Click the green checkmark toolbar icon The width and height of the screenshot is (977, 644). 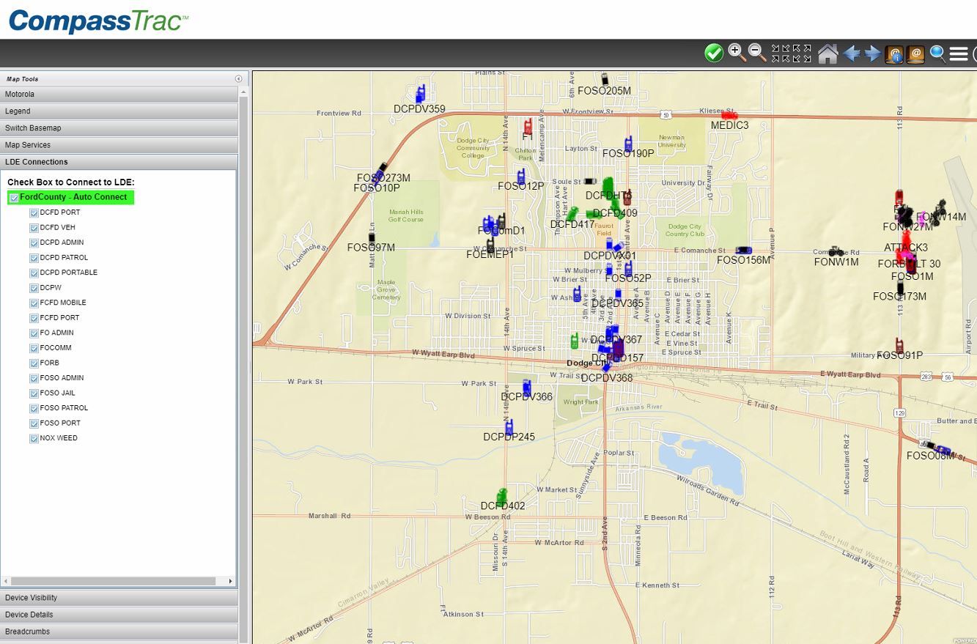[713, 53]
